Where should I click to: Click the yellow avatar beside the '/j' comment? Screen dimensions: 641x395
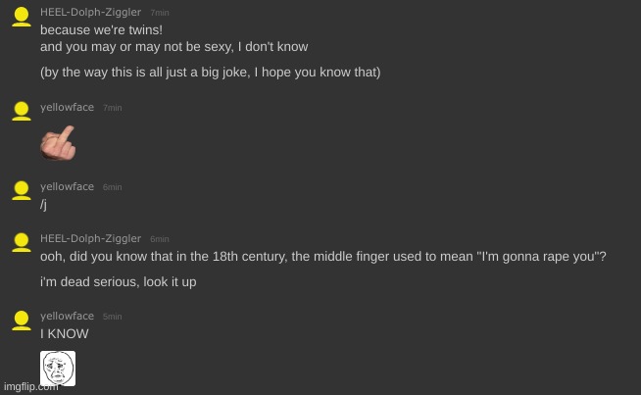click(22, 190)
